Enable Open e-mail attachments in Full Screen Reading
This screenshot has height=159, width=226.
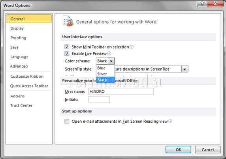(x=67, y=121)
